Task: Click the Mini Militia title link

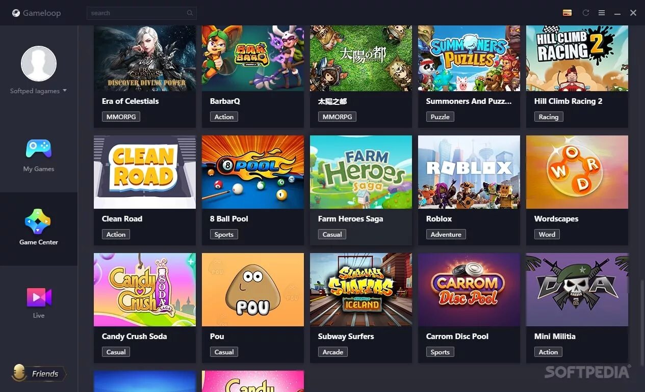Action: click(555, 337)
